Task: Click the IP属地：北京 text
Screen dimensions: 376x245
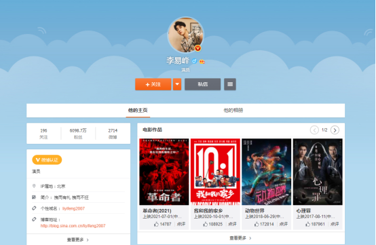Action: click(x=53, y=186)
